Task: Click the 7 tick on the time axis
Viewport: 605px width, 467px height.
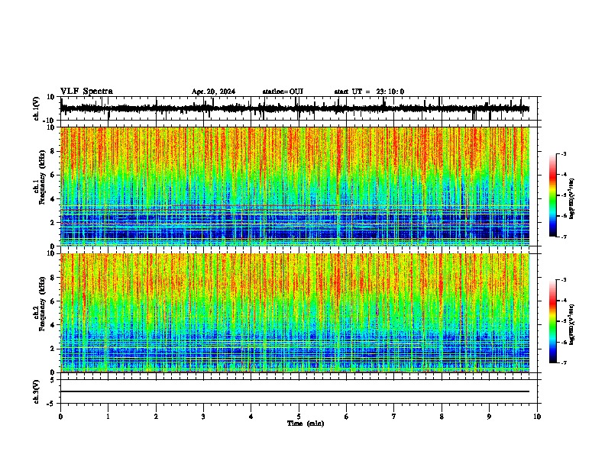Action: pos(394,417)
